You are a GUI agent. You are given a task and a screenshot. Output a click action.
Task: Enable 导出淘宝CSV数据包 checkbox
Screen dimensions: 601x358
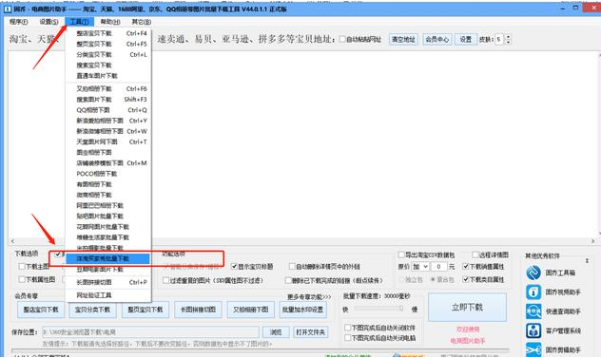401,254
